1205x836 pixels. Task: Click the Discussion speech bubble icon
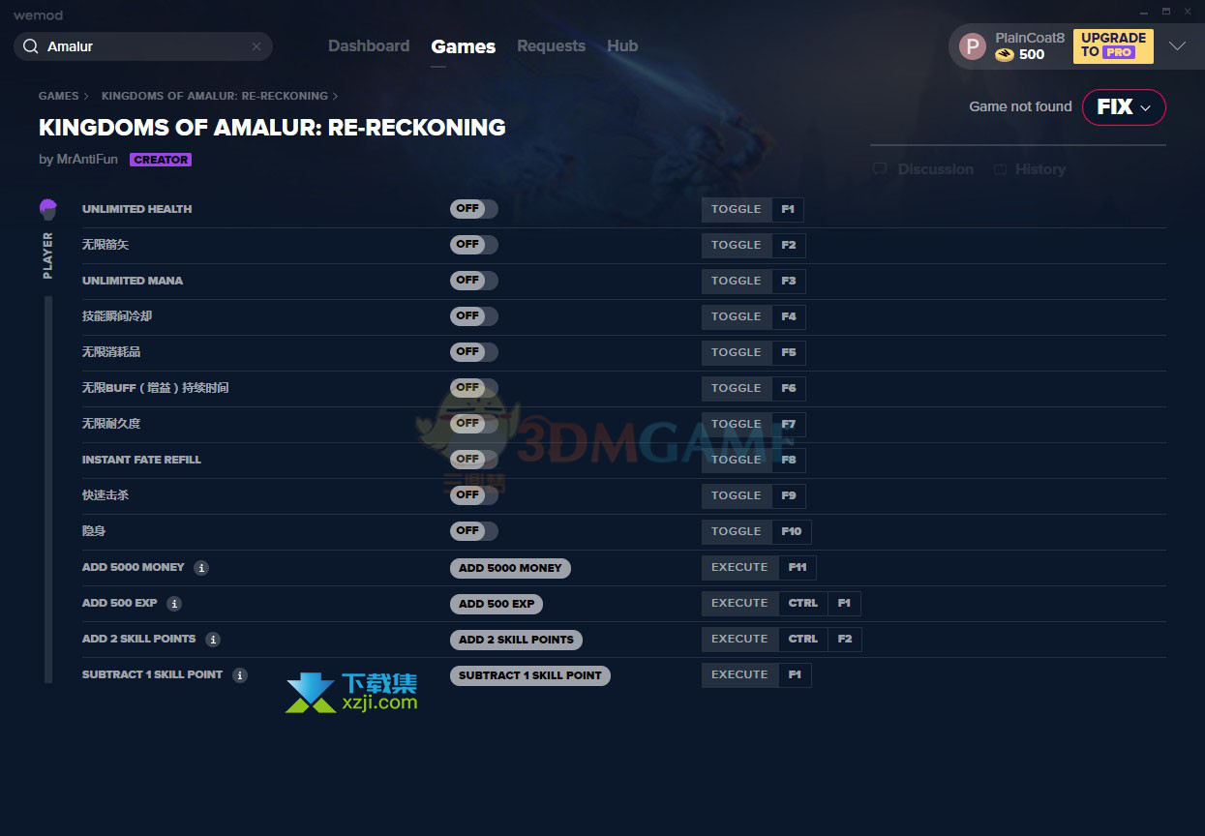click(x=880, y=169)
